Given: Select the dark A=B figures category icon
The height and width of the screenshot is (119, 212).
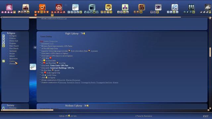Looking at the screenshot, I should (x=191, y=7).
